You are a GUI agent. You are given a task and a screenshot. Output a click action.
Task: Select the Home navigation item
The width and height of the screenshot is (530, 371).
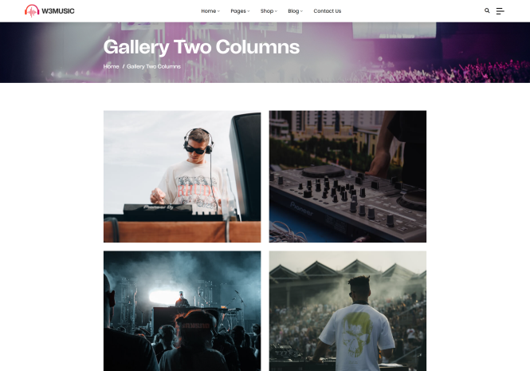[209, 11]
